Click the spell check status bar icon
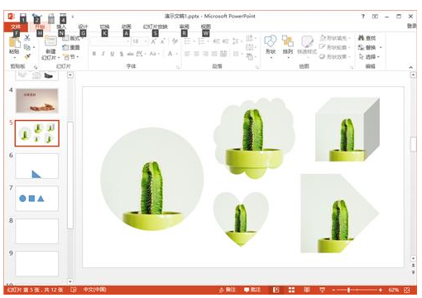Screen dimensions: 422x298 pyautogui.click(x=74, y=290)
